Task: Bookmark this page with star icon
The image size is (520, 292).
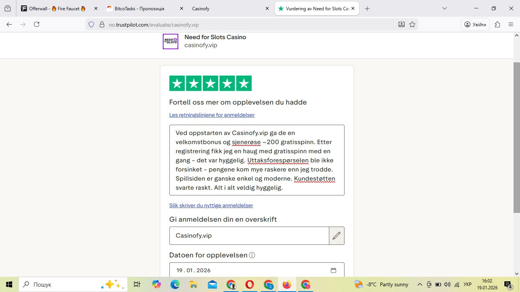Action: point(412,24)
